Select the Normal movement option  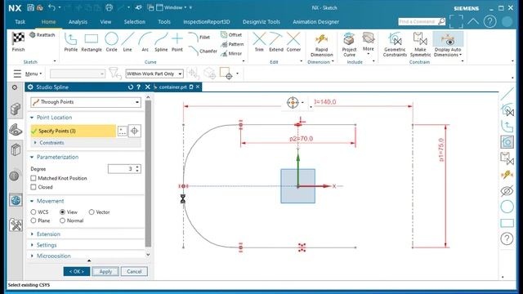click(x=62, y=220)
